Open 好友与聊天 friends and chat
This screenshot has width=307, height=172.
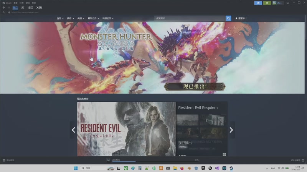(x=297, y=160)
